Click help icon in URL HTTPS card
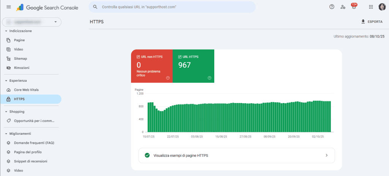The height and width of the screenshot is (176, 389). click(x=210, y=78)
